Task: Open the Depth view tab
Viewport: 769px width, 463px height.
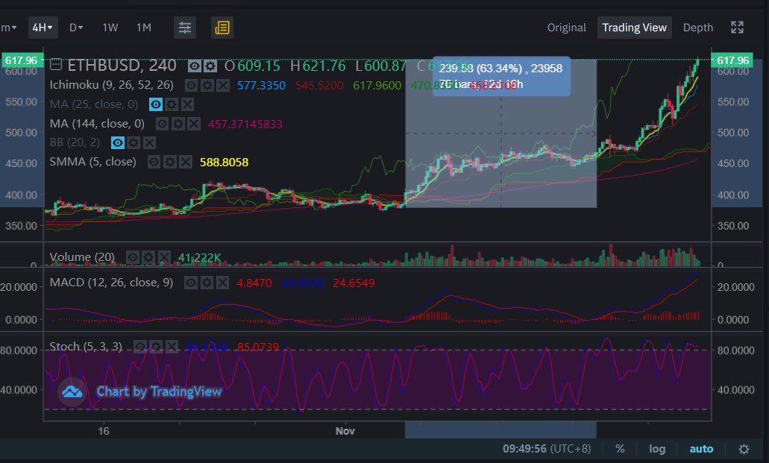Action: [698, 28]
